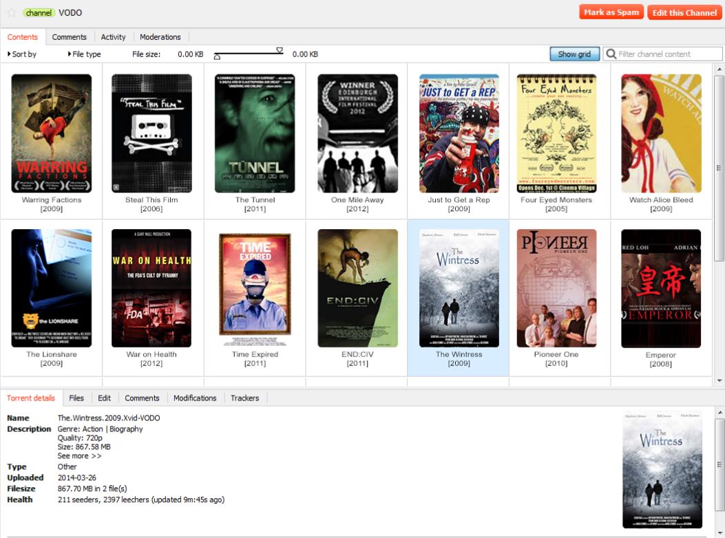Click the details panel scrollbar up arrow
Viewport: 725px width, 538px height.
(719, 412)
